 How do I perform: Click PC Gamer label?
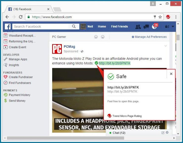pos(59,37)
